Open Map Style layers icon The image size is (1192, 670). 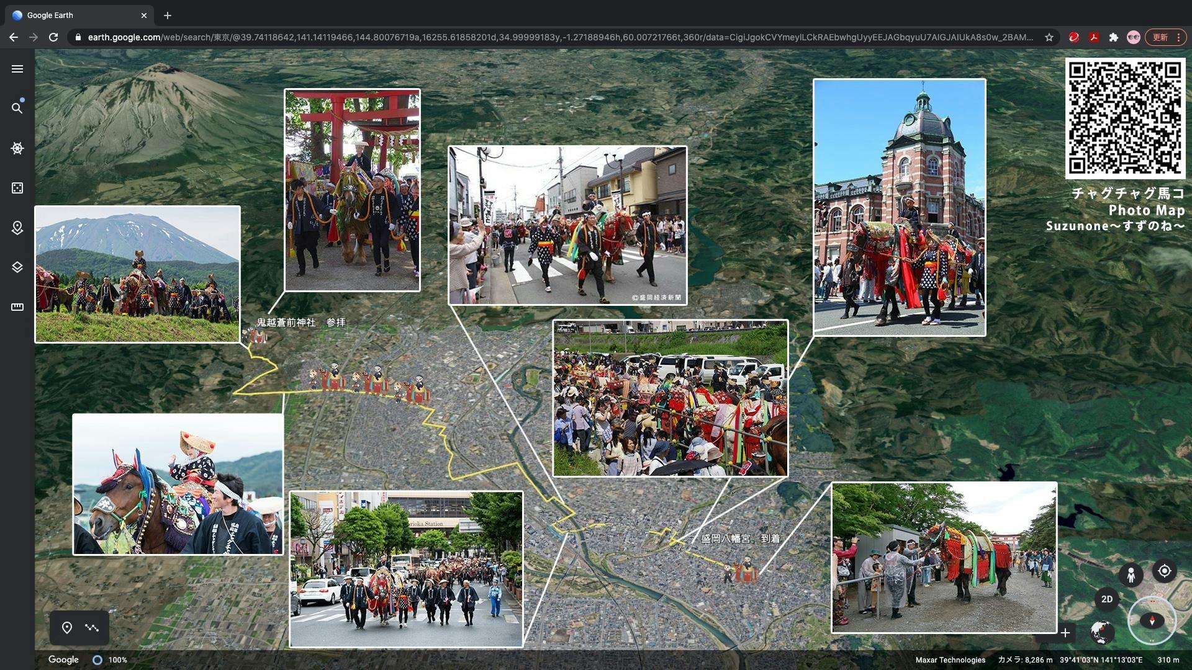pos(17,267)
